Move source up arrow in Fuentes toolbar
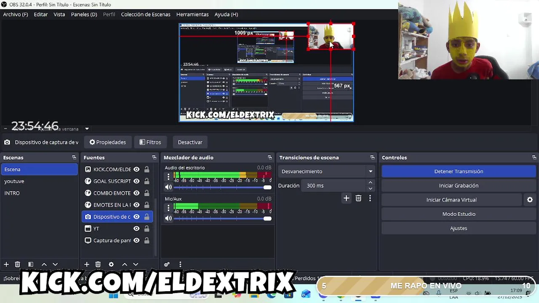Image resolution: width=539 pixels, height=303 pixels. click(125, 264)
